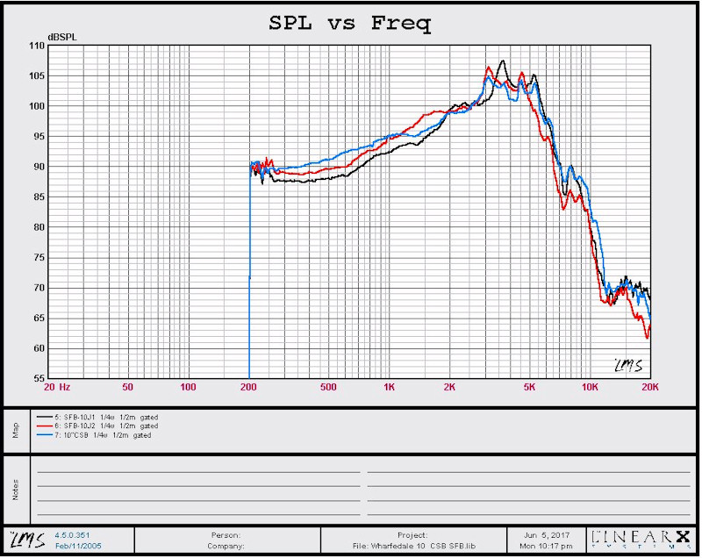Click the LMS logo in the footer

click(25, 538)
